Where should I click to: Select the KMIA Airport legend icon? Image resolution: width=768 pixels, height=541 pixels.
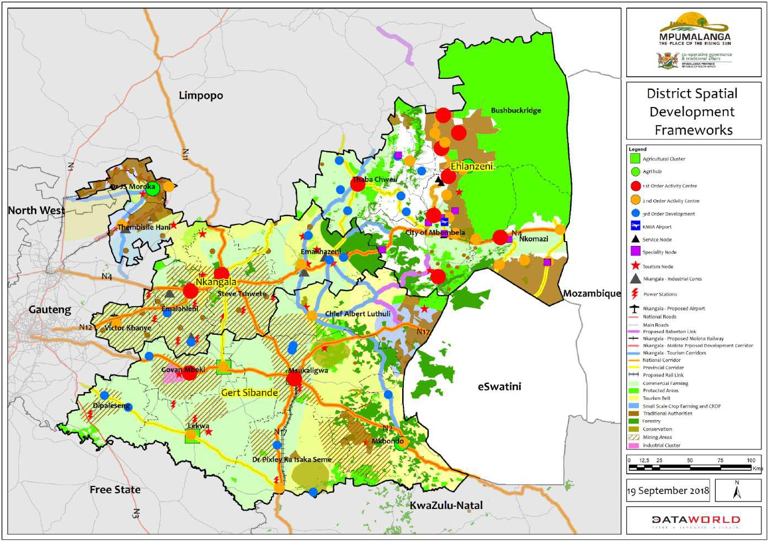[x=636, y=226]
